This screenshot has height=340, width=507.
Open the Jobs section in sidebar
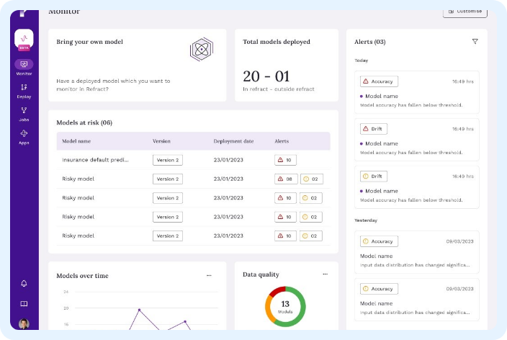point(24,114)
